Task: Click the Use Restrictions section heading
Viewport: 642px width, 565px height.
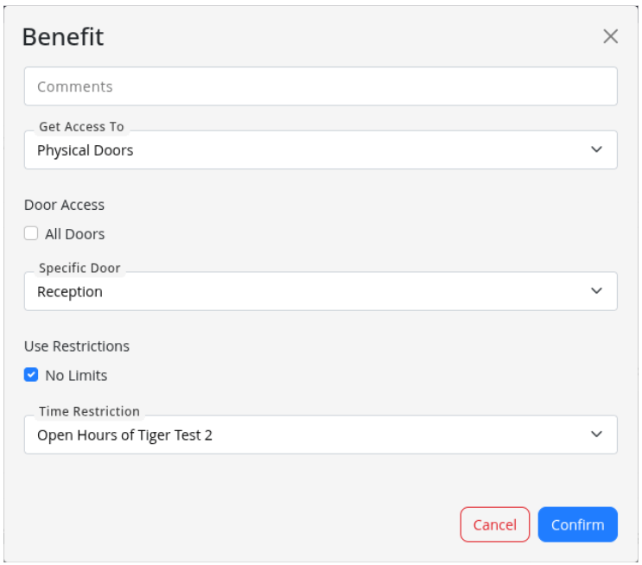Action: tap(77, 346)
